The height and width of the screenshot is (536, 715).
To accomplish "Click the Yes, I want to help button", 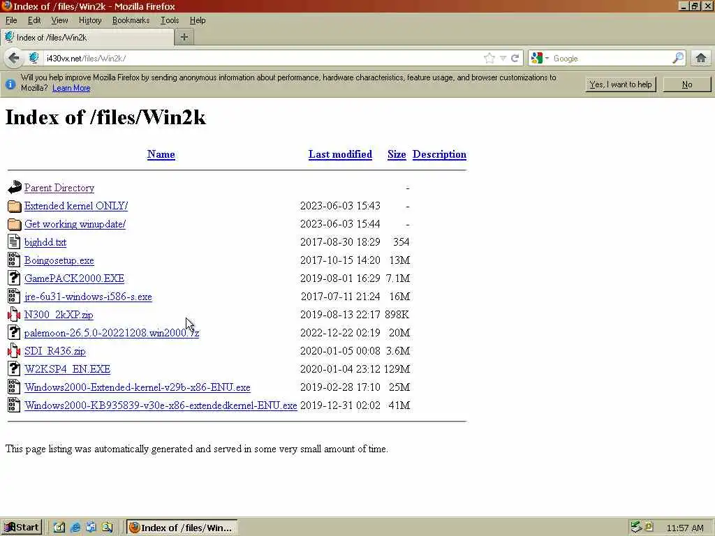I will [621, 84].
